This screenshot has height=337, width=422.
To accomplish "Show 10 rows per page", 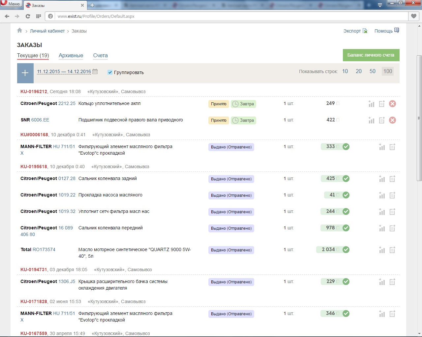I will coord(345,71).
